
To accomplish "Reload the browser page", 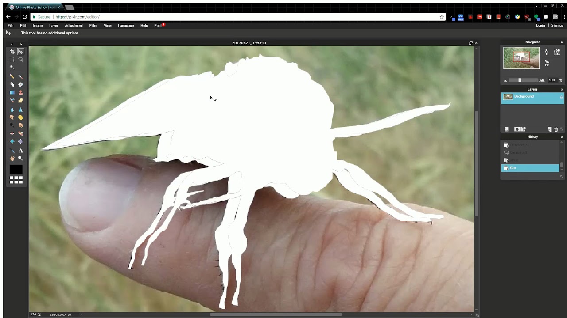I will click(25, 17).
